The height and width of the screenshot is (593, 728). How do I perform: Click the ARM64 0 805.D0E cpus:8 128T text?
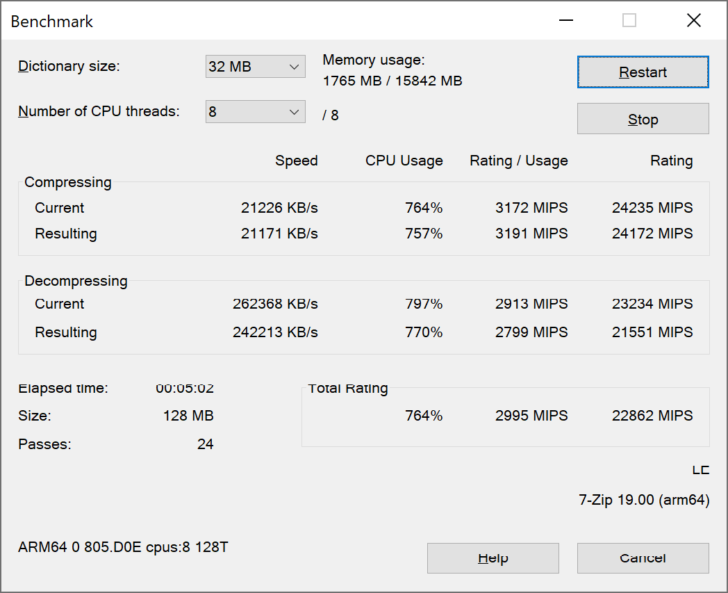(x=123, y=547)
